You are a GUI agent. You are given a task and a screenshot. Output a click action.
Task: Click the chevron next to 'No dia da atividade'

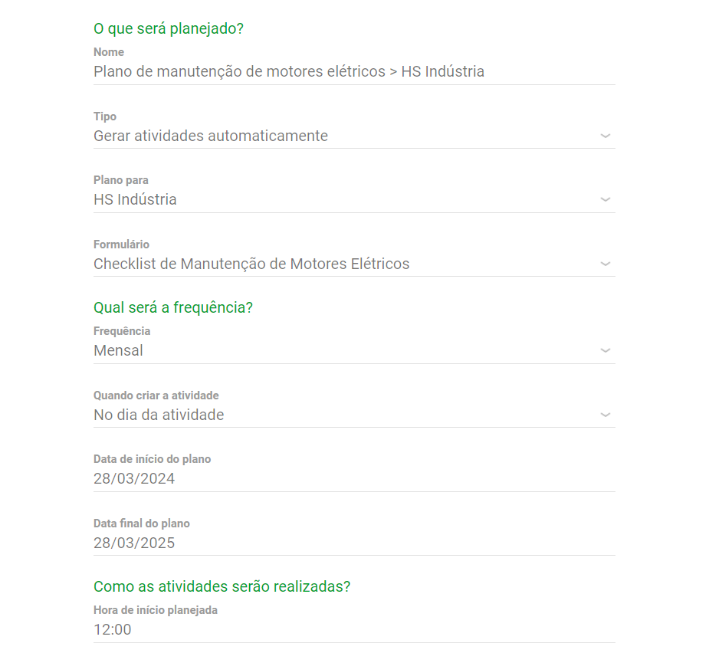(605, 414)
